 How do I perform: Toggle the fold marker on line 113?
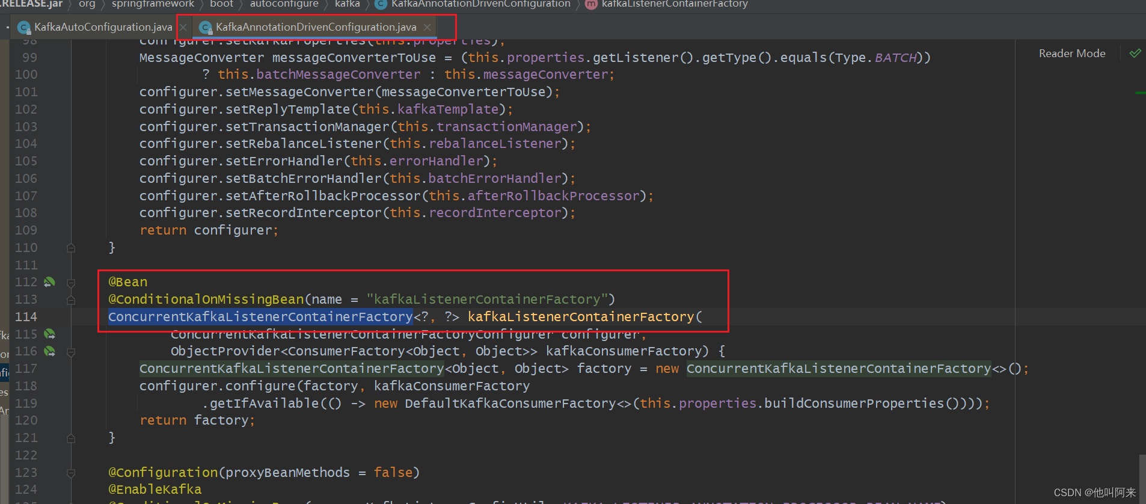(x=71, y=300)
